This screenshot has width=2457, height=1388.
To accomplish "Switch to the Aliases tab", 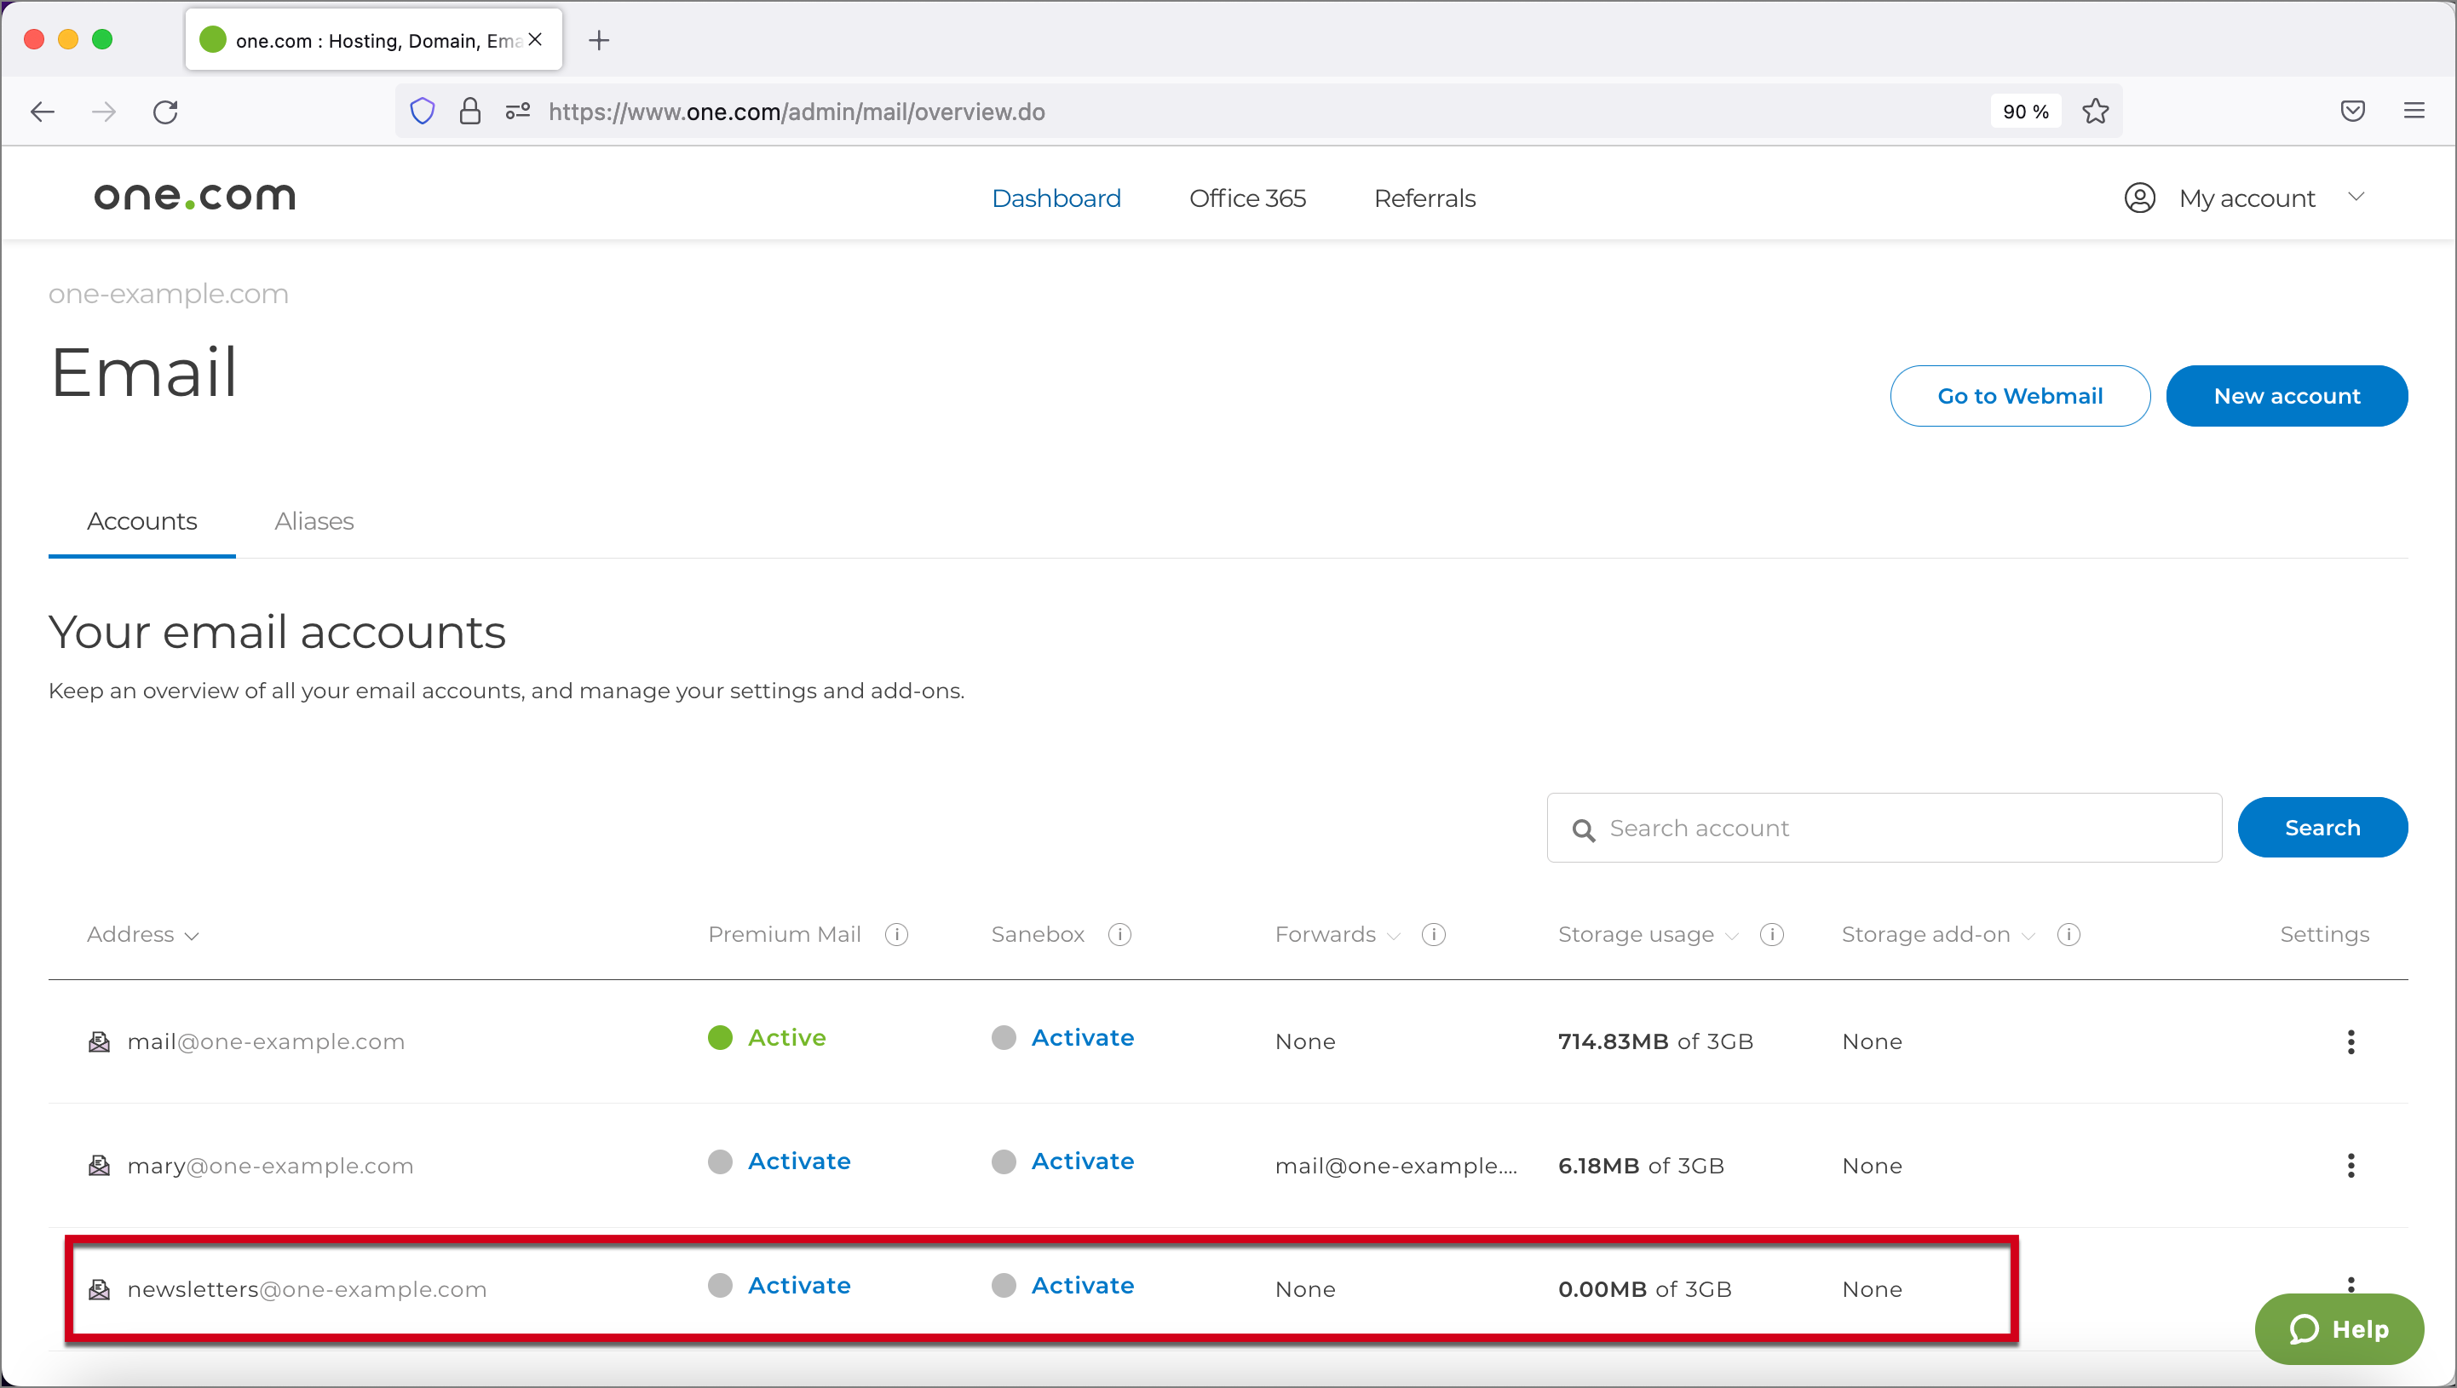I will [314, 521].
